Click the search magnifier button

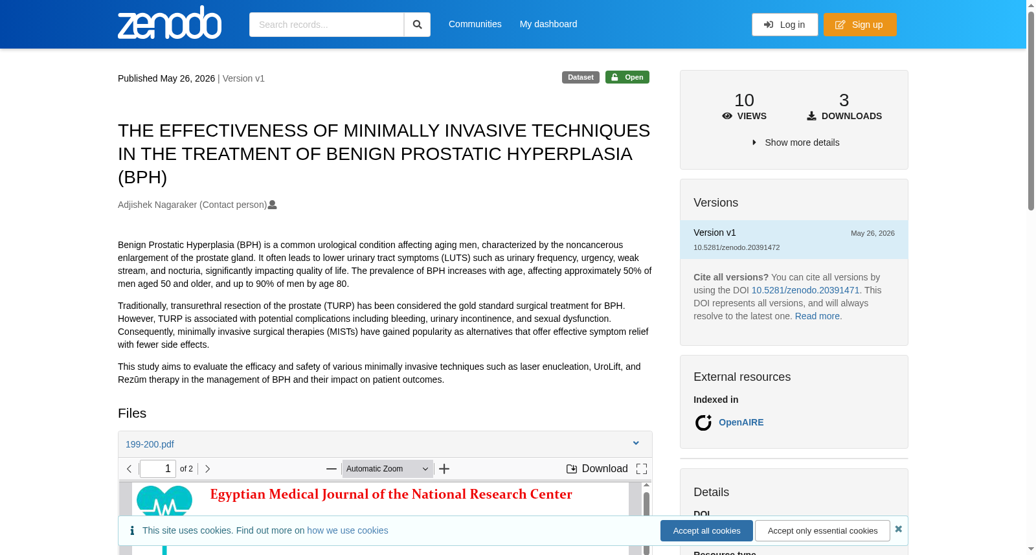(x=418, y=25)
